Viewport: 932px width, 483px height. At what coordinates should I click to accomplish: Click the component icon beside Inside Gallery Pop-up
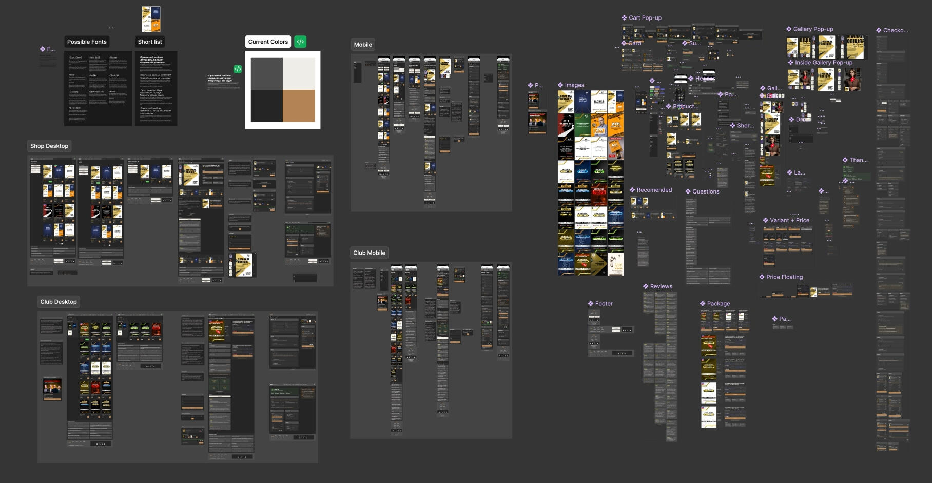coord(791,63)
